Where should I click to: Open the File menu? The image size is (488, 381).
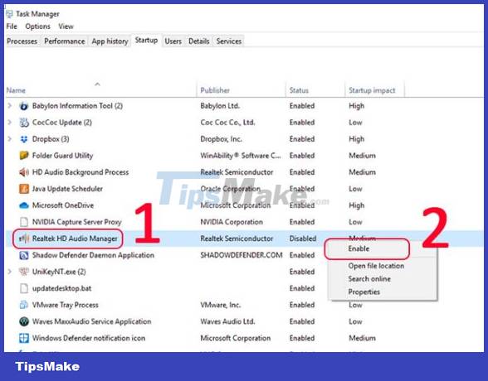coord(12,27)
